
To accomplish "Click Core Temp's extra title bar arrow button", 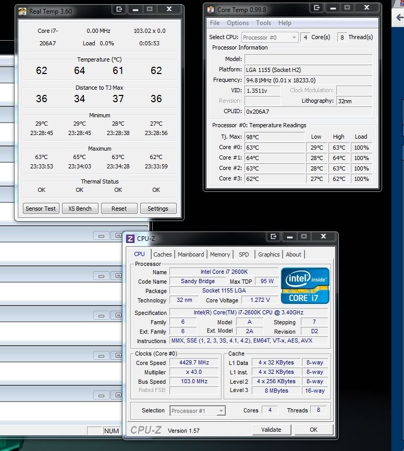I will pos(316,8).
